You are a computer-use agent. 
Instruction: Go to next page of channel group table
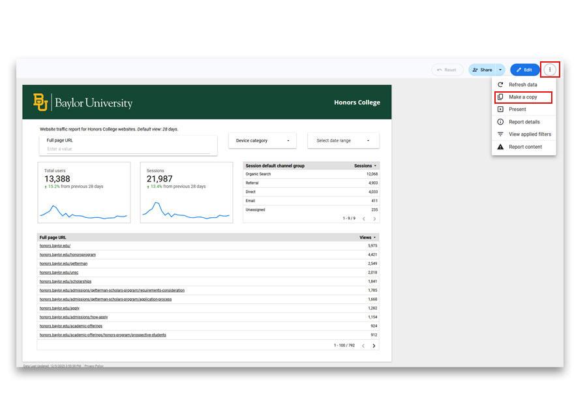click(374, 219)
